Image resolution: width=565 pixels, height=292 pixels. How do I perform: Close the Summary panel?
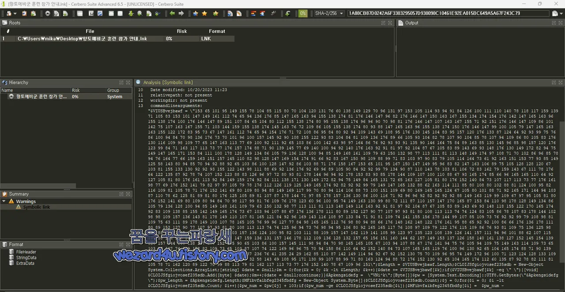pos(128,194)
